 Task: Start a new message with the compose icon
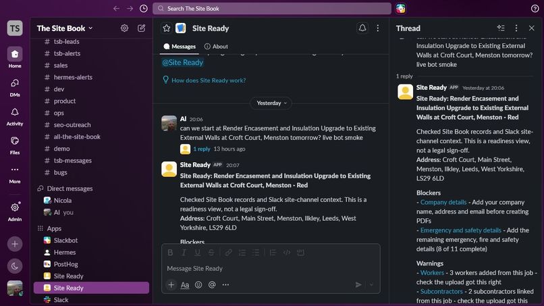(142, 28)
